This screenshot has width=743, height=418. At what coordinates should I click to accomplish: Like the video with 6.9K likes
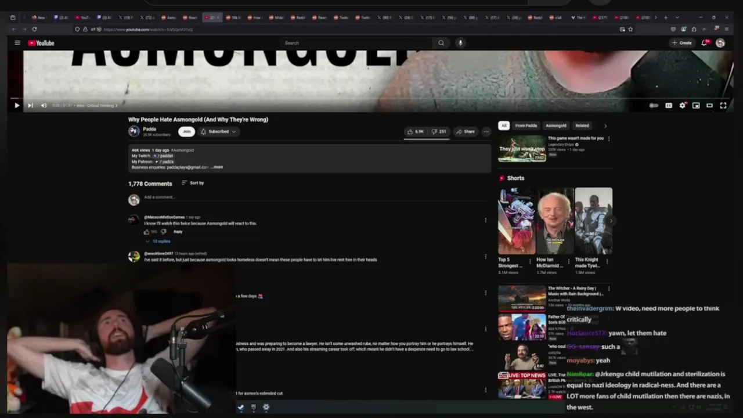415,132
